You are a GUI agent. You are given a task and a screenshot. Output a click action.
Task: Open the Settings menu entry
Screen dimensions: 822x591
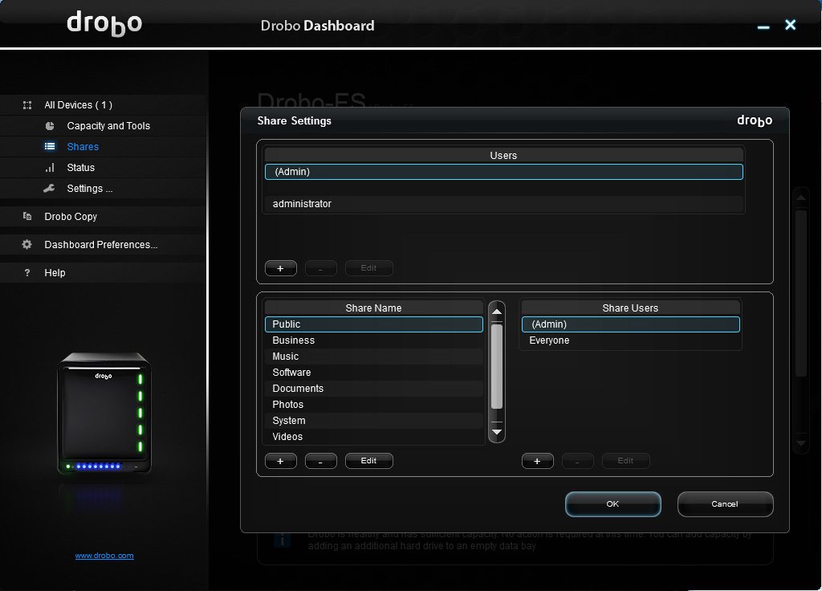[90, 188]
